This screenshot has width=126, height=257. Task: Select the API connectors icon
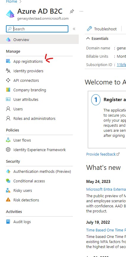pyautogui.click(x=8, y=80)
